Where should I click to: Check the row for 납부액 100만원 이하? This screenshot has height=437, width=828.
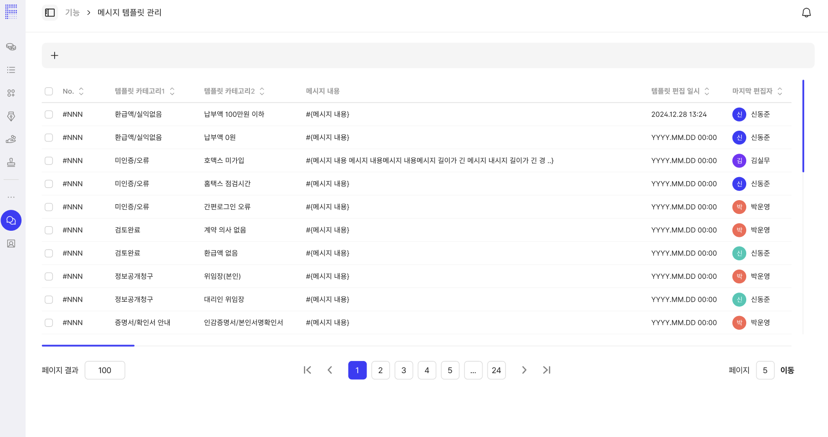tap(49, 114)
